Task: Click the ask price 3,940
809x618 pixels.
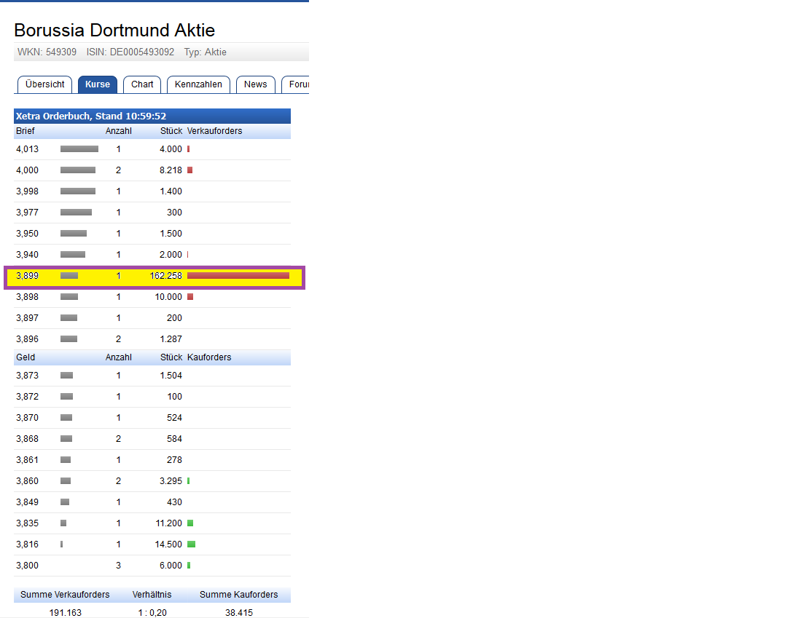Action: click(28, 255)
